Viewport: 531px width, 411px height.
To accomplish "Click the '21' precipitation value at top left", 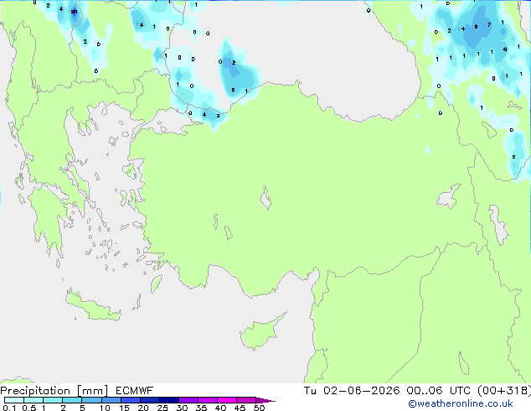I will 74,12.
